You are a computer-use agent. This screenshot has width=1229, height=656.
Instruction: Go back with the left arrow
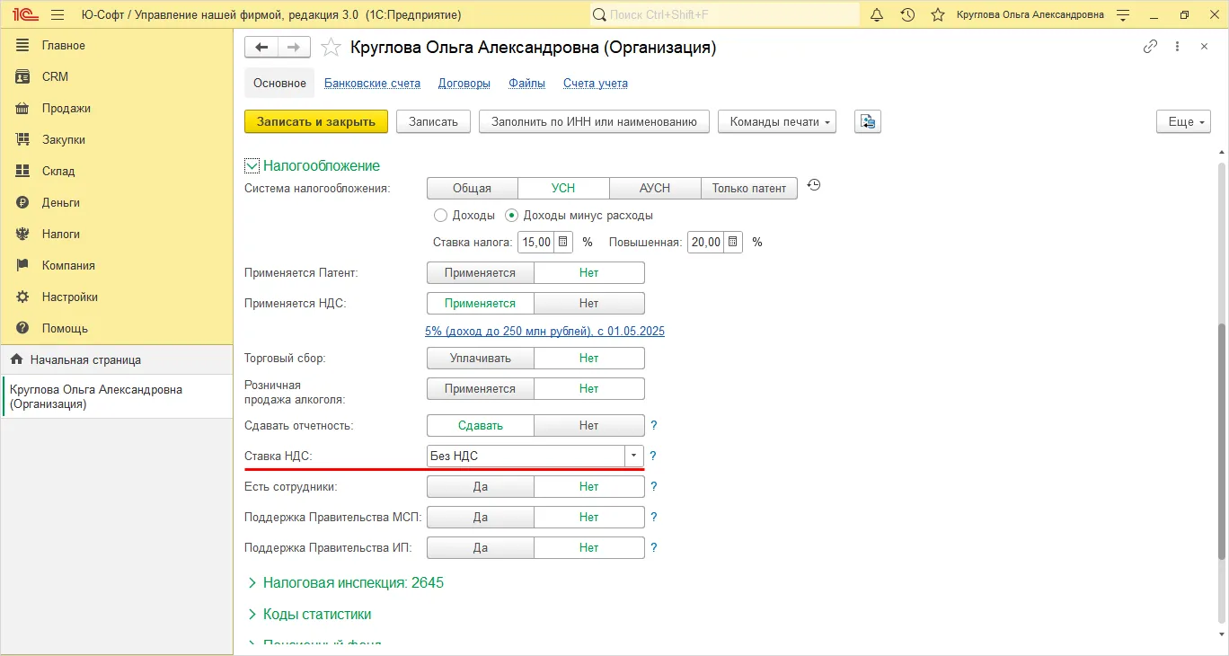coord(261,48)
